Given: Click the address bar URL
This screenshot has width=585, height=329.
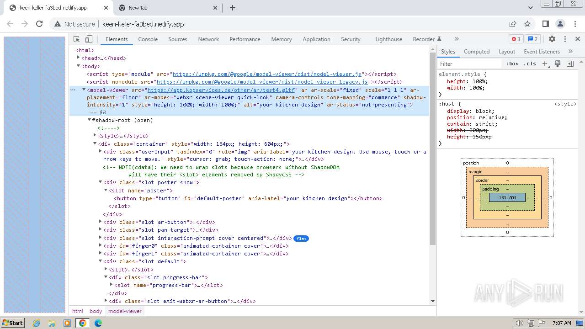Looking at the screenshot, I should (x=143, y=24).
